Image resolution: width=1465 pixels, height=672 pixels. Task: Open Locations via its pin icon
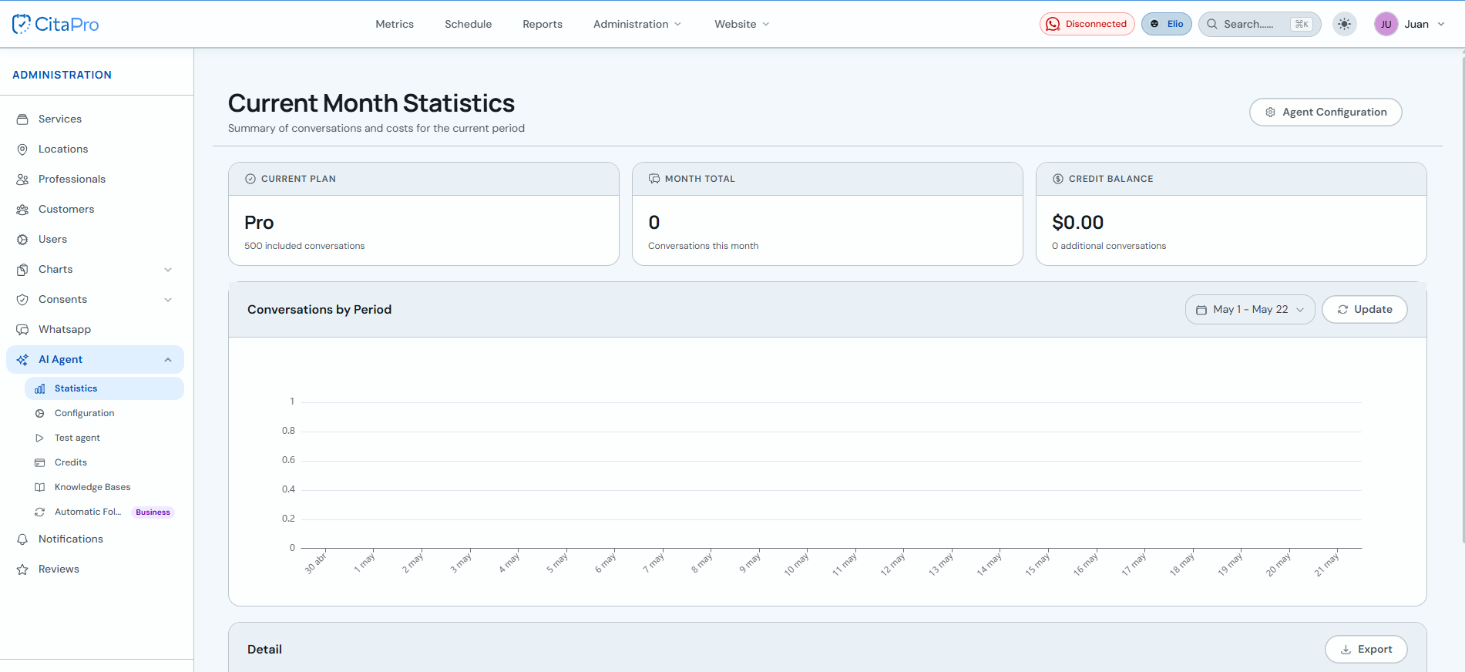[x=22, y=150]
